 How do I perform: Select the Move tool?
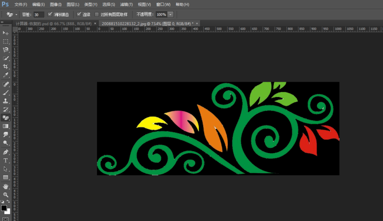point(5,33)
